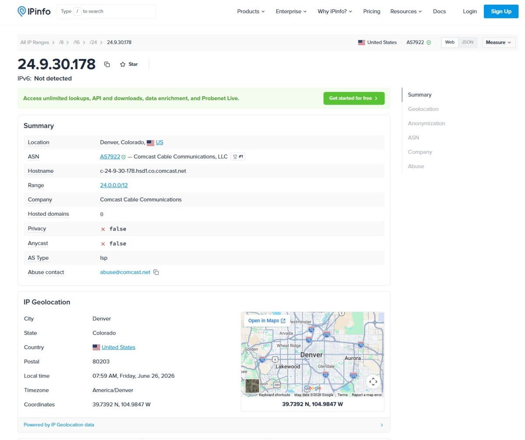This screenshot has width=525, height=440.
Task: Jump to Geolocation section in sidebar
Action: pos(423,109)
